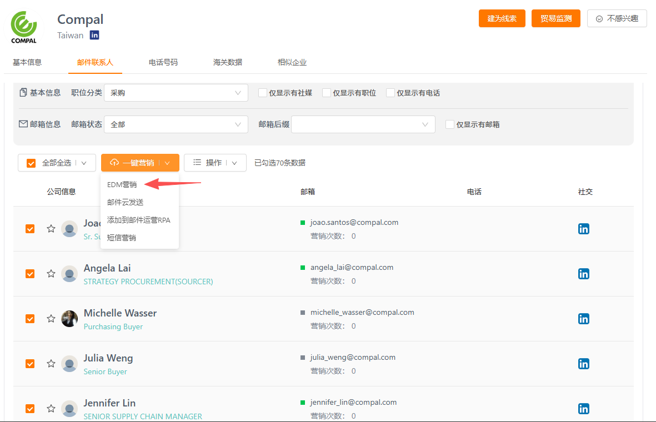Click STRATEGY PROCUREMENT(SOURCER) job title
Image resolution: width=656 pixels, height=422 pixels.
click(148, 282)
